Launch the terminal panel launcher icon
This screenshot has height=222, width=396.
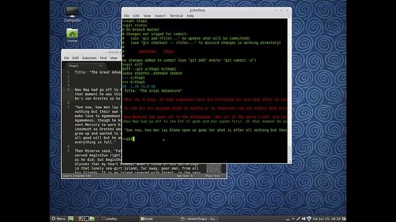tap(86, 219)
